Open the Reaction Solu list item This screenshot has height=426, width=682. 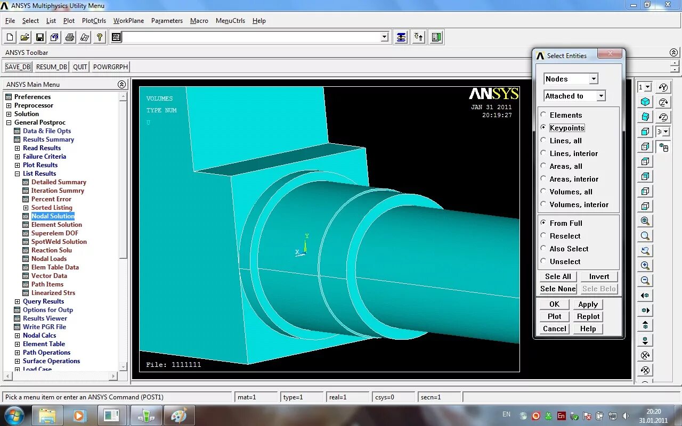(x=51, y=250)
